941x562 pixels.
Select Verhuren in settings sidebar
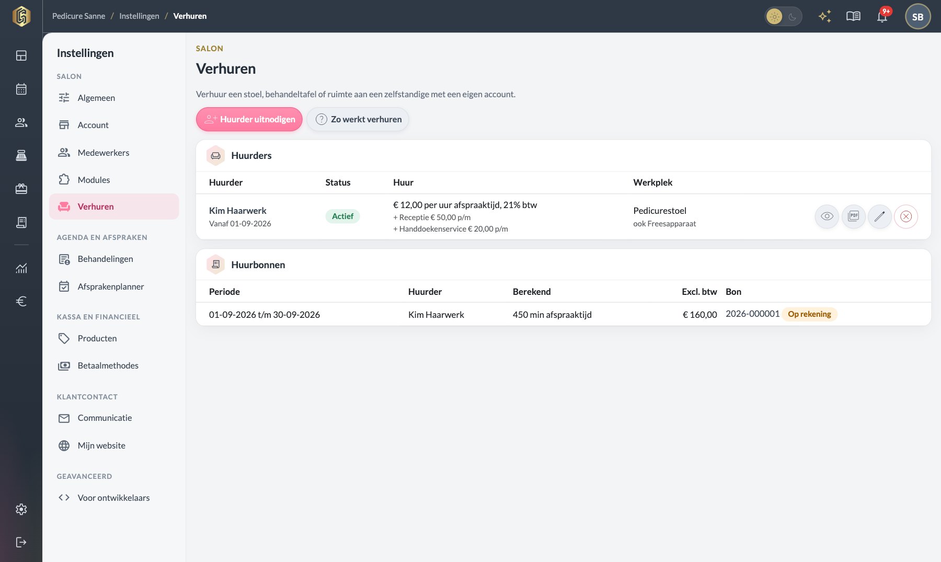pyautogui.click(x=114, y=207)
